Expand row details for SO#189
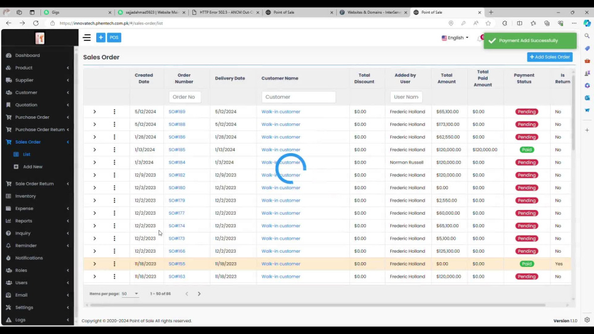The height and width of the screenshot is (334, 594). tap(94, 112)
